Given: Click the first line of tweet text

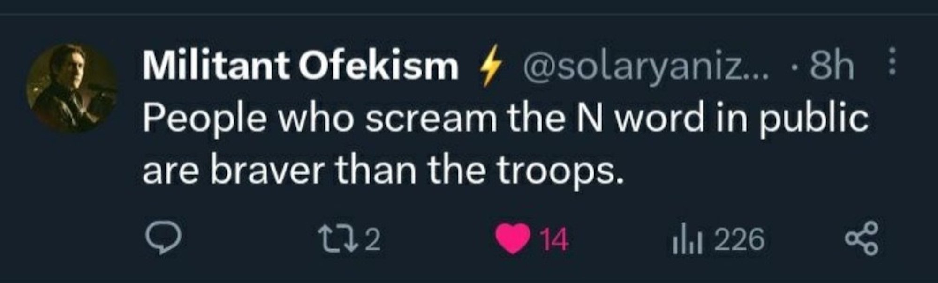Looking at the screenshot, I should [x=505, y=118].
